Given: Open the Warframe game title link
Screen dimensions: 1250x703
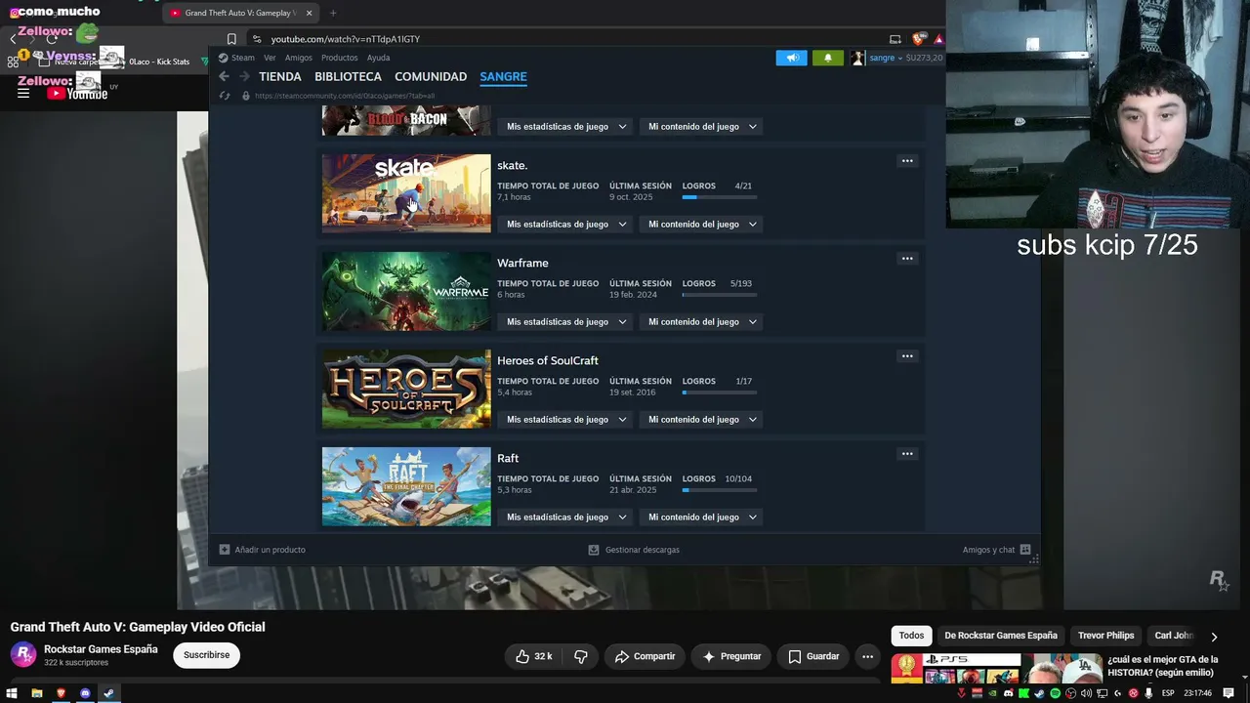Looking at the screenshot, I should [522, 264].
